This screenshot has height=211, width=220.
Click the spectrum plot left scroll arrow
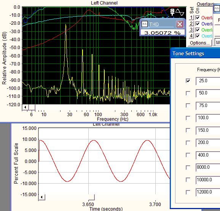coord(25,107)
